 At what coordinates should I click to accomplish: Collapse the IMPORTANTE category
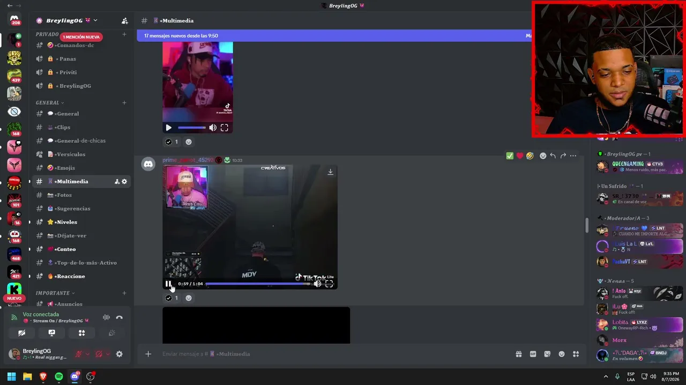click(55, 293)
